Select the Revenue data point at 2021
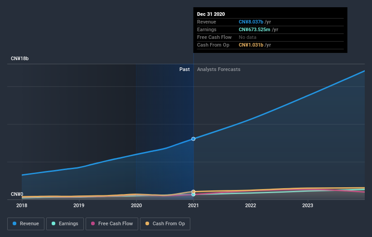372x237 pixels. (x=193, y=139)
